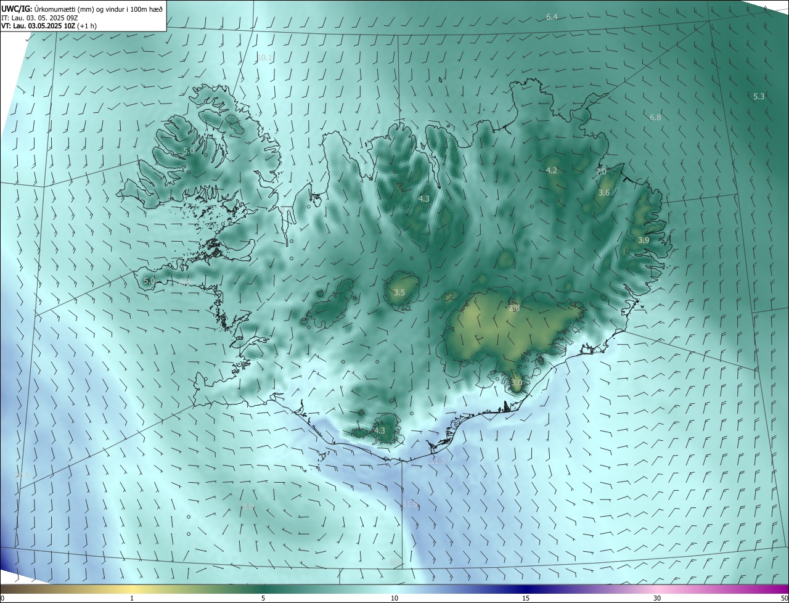Click the 4.2 value in northeast Iceland
This screenshot has width=789, height=603.
[x=552, y=170]
